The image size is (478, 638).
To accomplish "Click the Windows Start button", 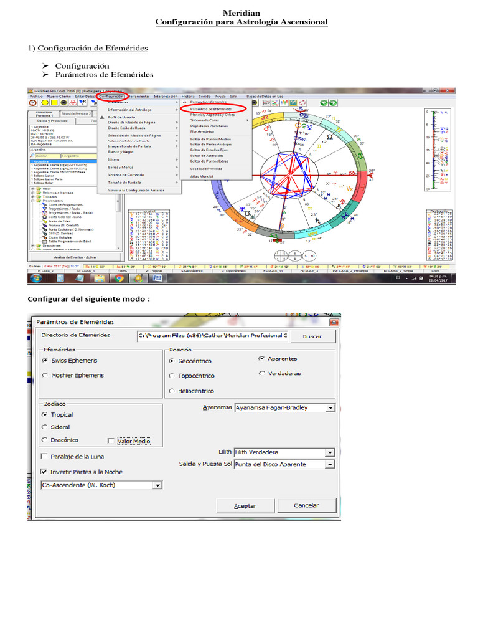I will point(35,279).
